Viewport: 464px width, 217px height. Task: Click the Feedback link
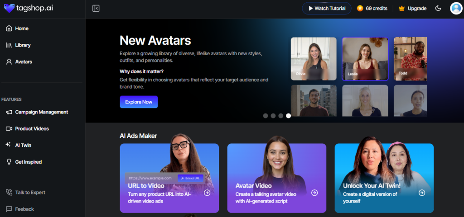pos(24,209)
